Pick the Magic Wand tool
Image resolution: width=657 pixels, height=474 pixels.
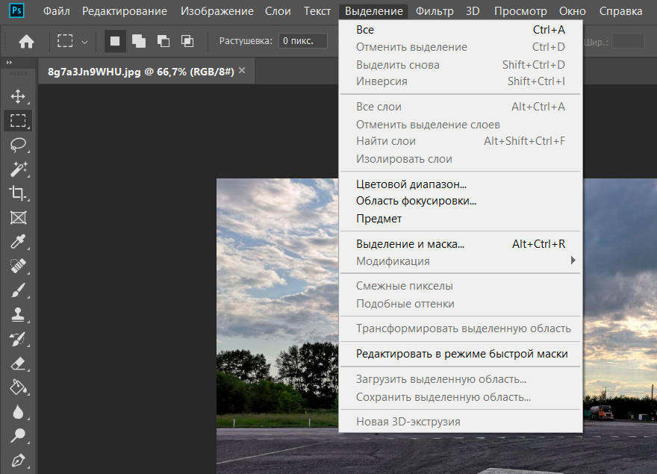[18, 169]
